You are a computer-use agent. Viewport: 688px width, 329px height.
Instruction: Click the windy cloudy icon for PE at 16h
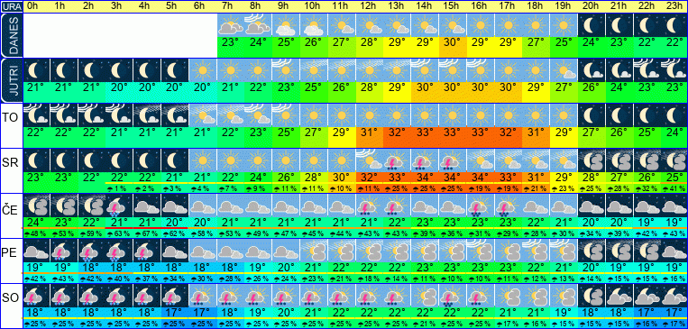click(480, 251)
